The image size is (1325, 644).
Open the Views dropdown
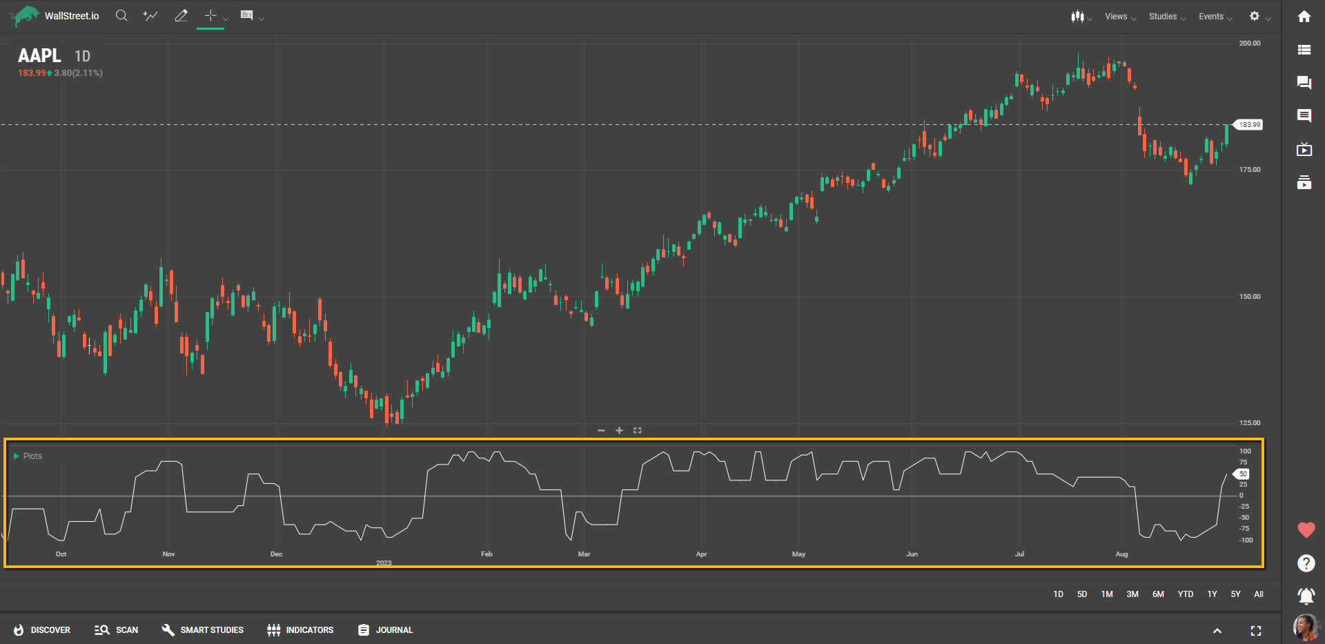1119,17
